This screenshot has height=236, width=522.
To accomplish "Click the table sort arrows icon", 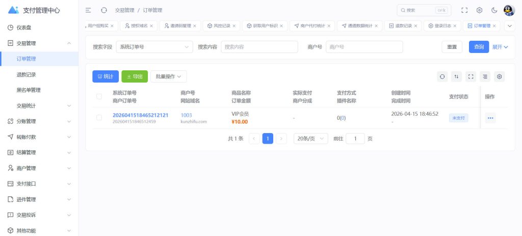I will pyautogui.click(x=456, y=76).
